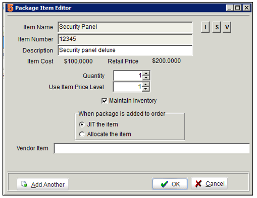Minimize the Package Item Editor window
The image size is (257, 198).
230,8
